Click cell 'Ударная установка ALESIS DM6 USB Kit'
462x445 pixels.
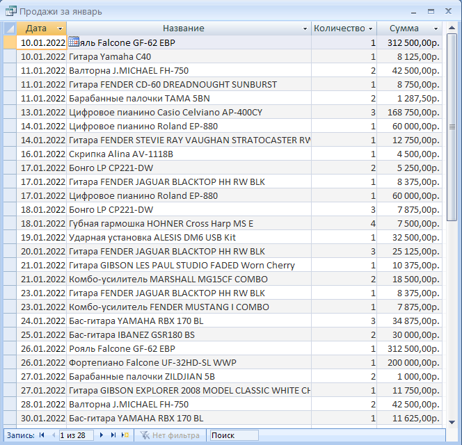pos(189,237)
